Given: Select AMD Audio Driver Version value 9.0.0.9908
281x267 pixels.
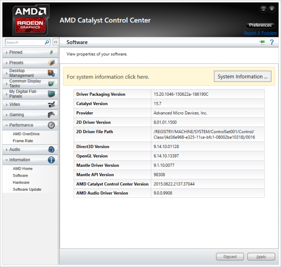Looking at the screenshot, I should tap(163, 193).
